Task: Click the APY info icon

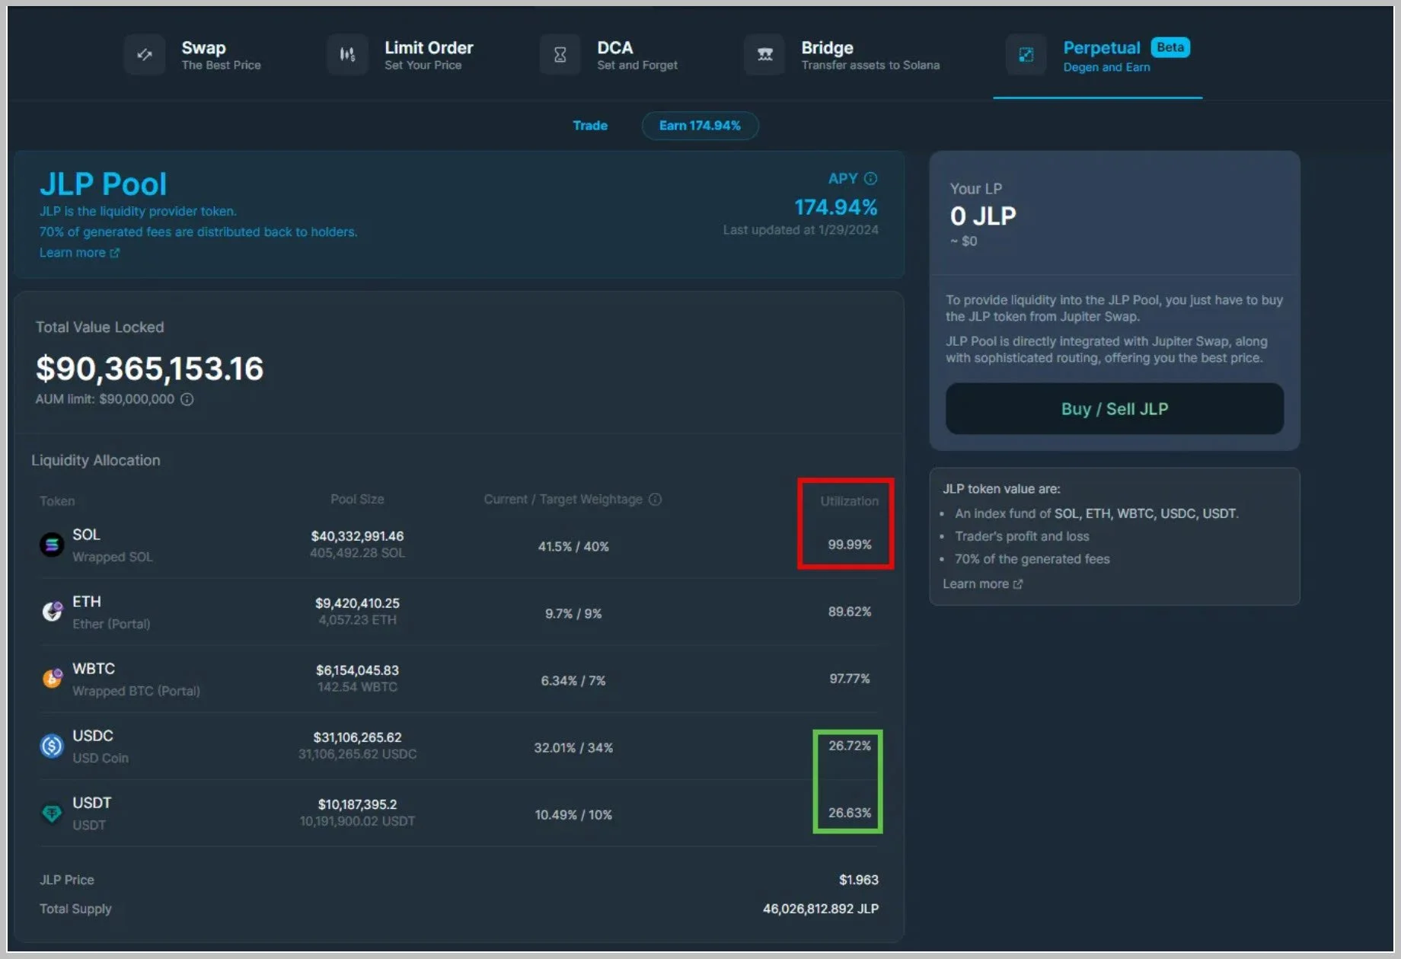Action: pyautogui.click(x=871, y=178)
